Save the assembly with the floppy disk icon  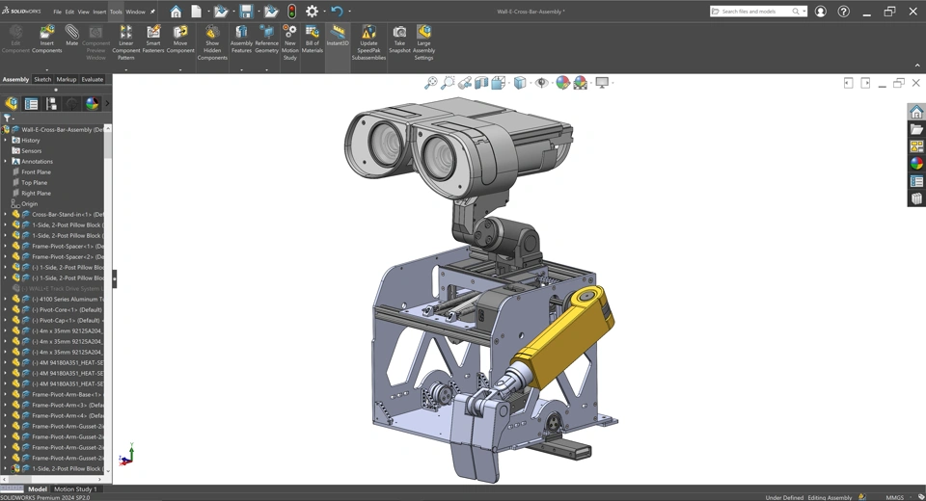[246, 12]
